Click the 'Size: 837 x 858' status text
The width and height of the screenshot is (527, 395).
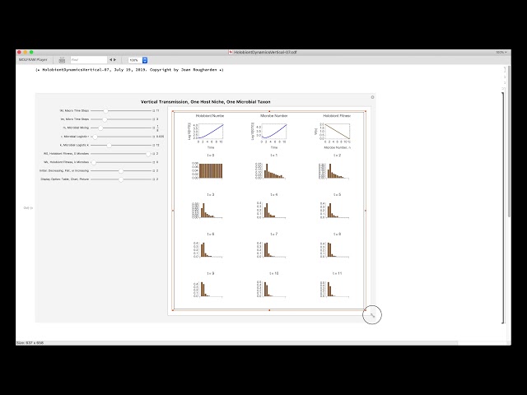point(30,343)
